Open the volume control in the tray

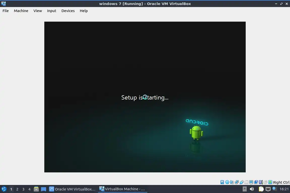252,189
